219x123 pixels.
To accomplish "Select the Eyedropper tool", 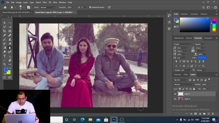I will point(4,35).
